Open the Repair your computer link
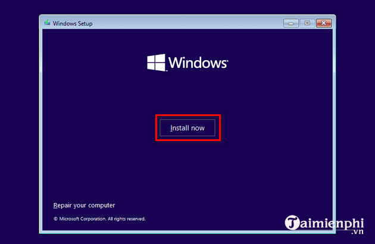 click(84, 205)
